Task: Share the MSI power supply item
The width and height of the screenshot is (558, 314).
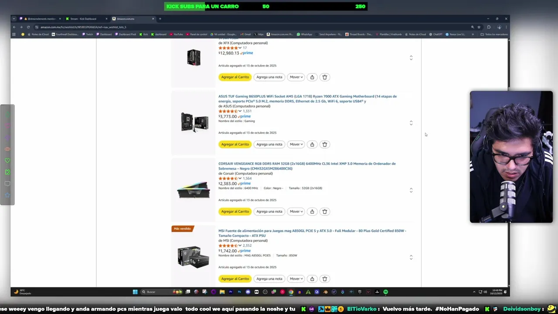Action: (x=312, y=279)
